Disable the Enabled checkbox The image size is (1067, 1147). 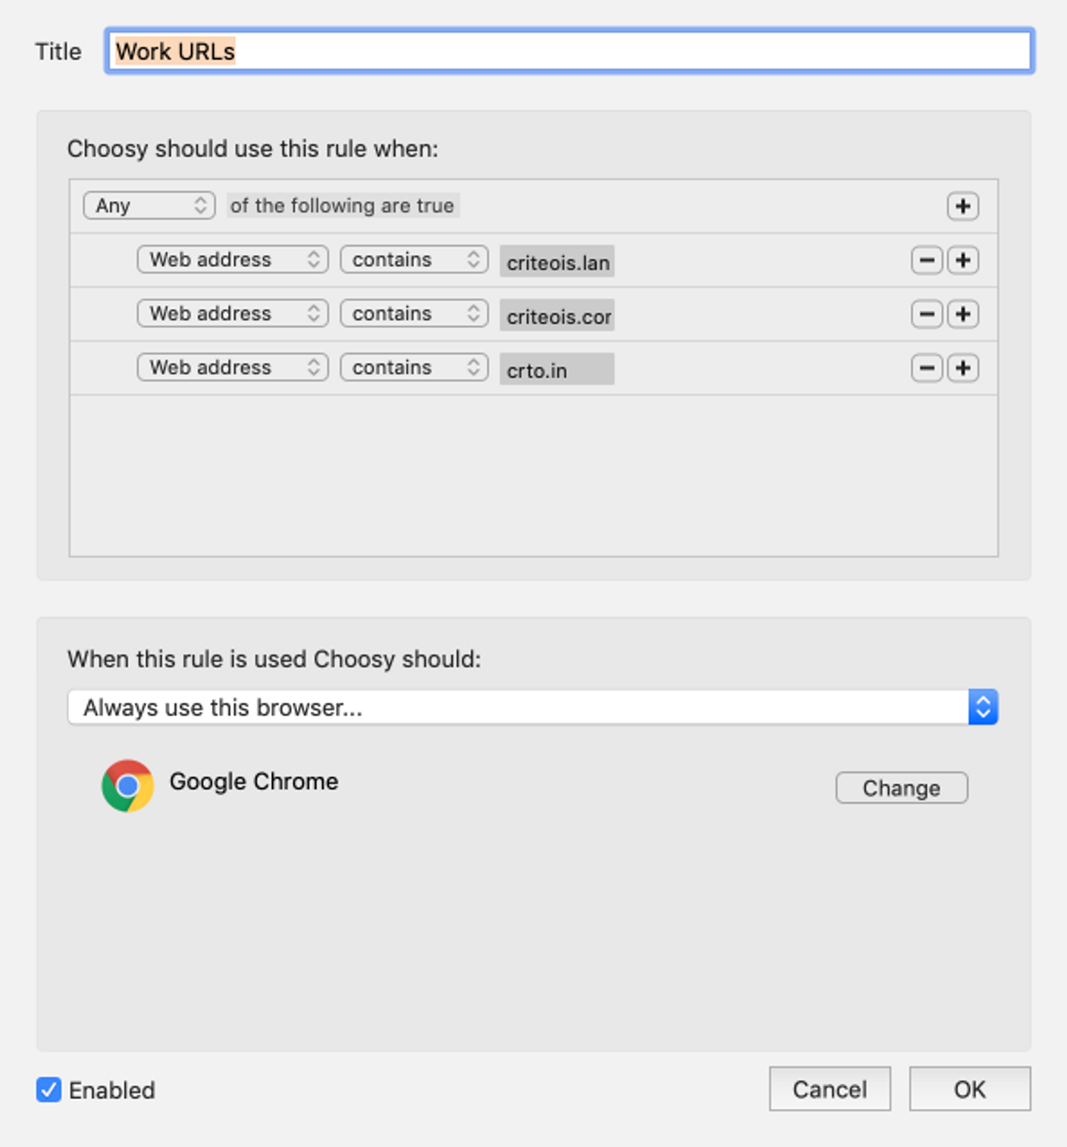pyautogui.click(x=48, y=1090)
